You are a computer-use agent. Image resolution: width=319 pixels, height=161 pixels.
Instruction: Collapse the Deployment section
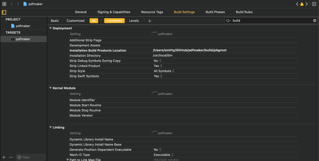[x=51, y=28]
